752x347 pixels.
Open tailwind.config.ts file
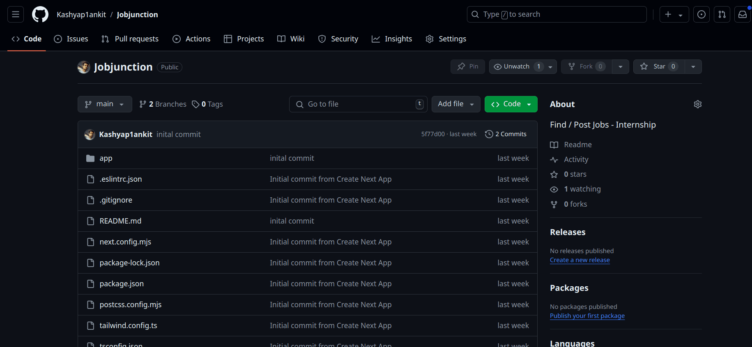(128, 326)
